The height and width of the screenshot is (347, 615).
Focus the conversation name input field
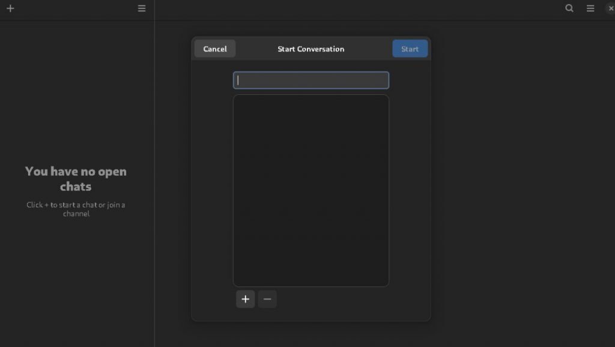(311, 80)
